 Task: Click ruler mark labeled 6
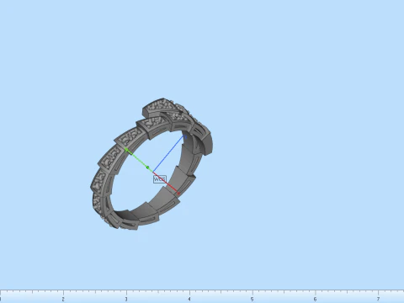coord(315,299)
